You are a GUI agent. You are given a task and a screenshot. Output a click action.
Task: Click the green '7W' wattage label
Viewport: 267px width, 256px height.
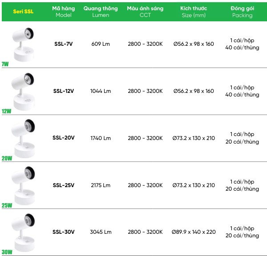click(5, 64)
